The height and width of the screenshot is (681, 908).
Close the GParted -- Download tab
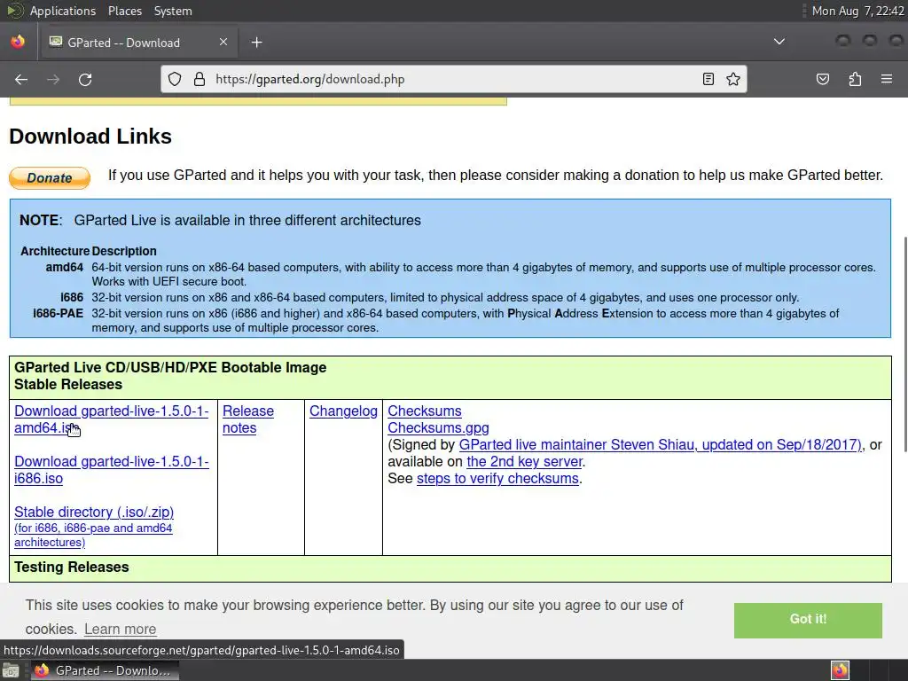coord(223,42)
